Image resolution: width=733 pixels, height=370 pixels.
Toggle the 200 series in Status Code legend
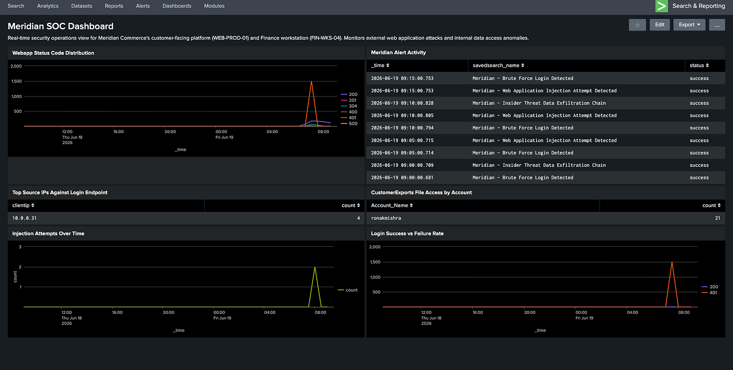(349, 94)
